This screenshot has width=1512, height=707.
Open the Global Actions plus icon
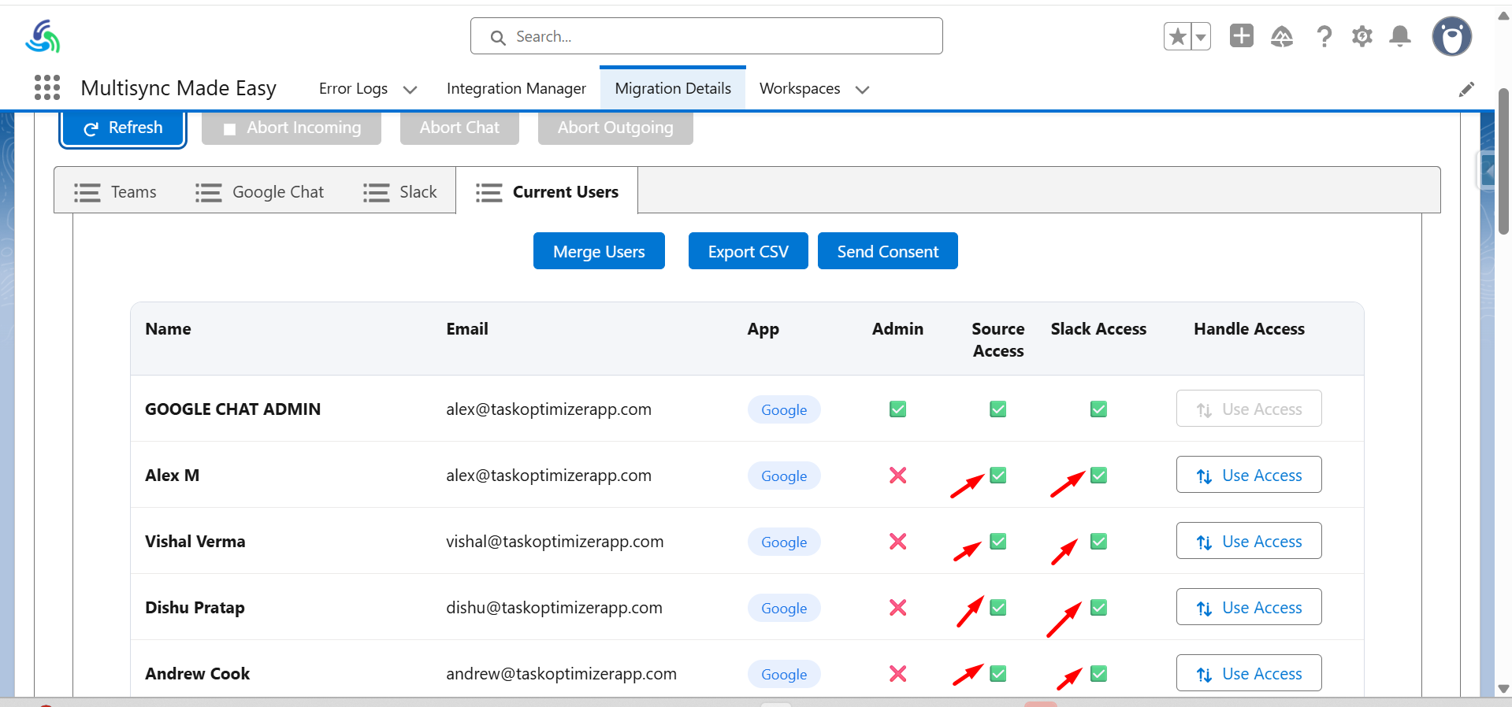click(x=1242, y=35)
